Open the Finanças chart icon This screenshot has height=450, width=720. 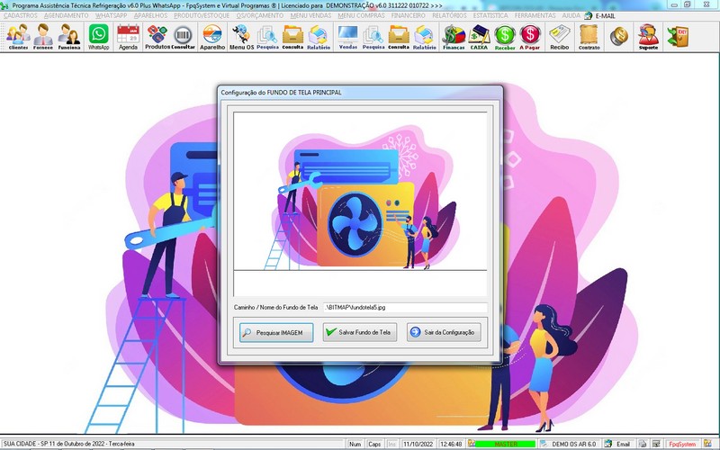(x=454, y=37)
